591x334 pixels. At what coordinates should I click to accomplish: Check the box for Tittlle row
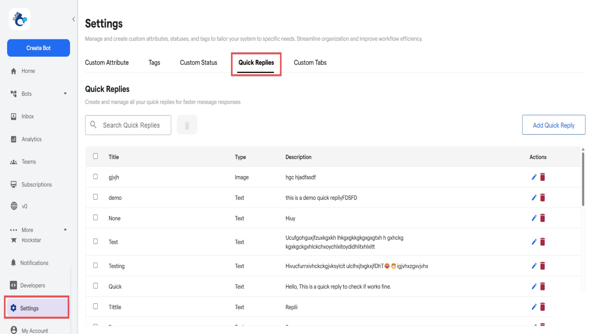point(95,306)
